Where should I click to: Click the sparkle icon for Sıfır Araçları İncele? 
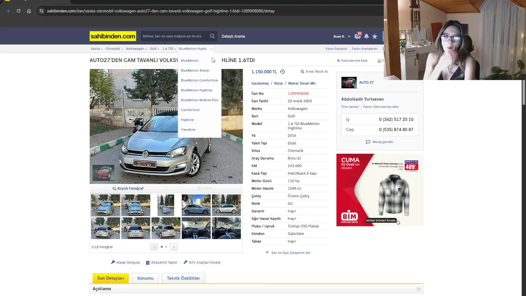pos(185,262)
